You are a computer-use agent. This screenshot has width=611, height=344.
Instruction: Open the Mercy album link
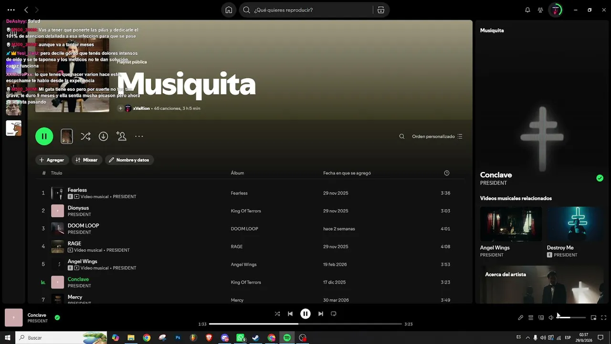[237, 300]
